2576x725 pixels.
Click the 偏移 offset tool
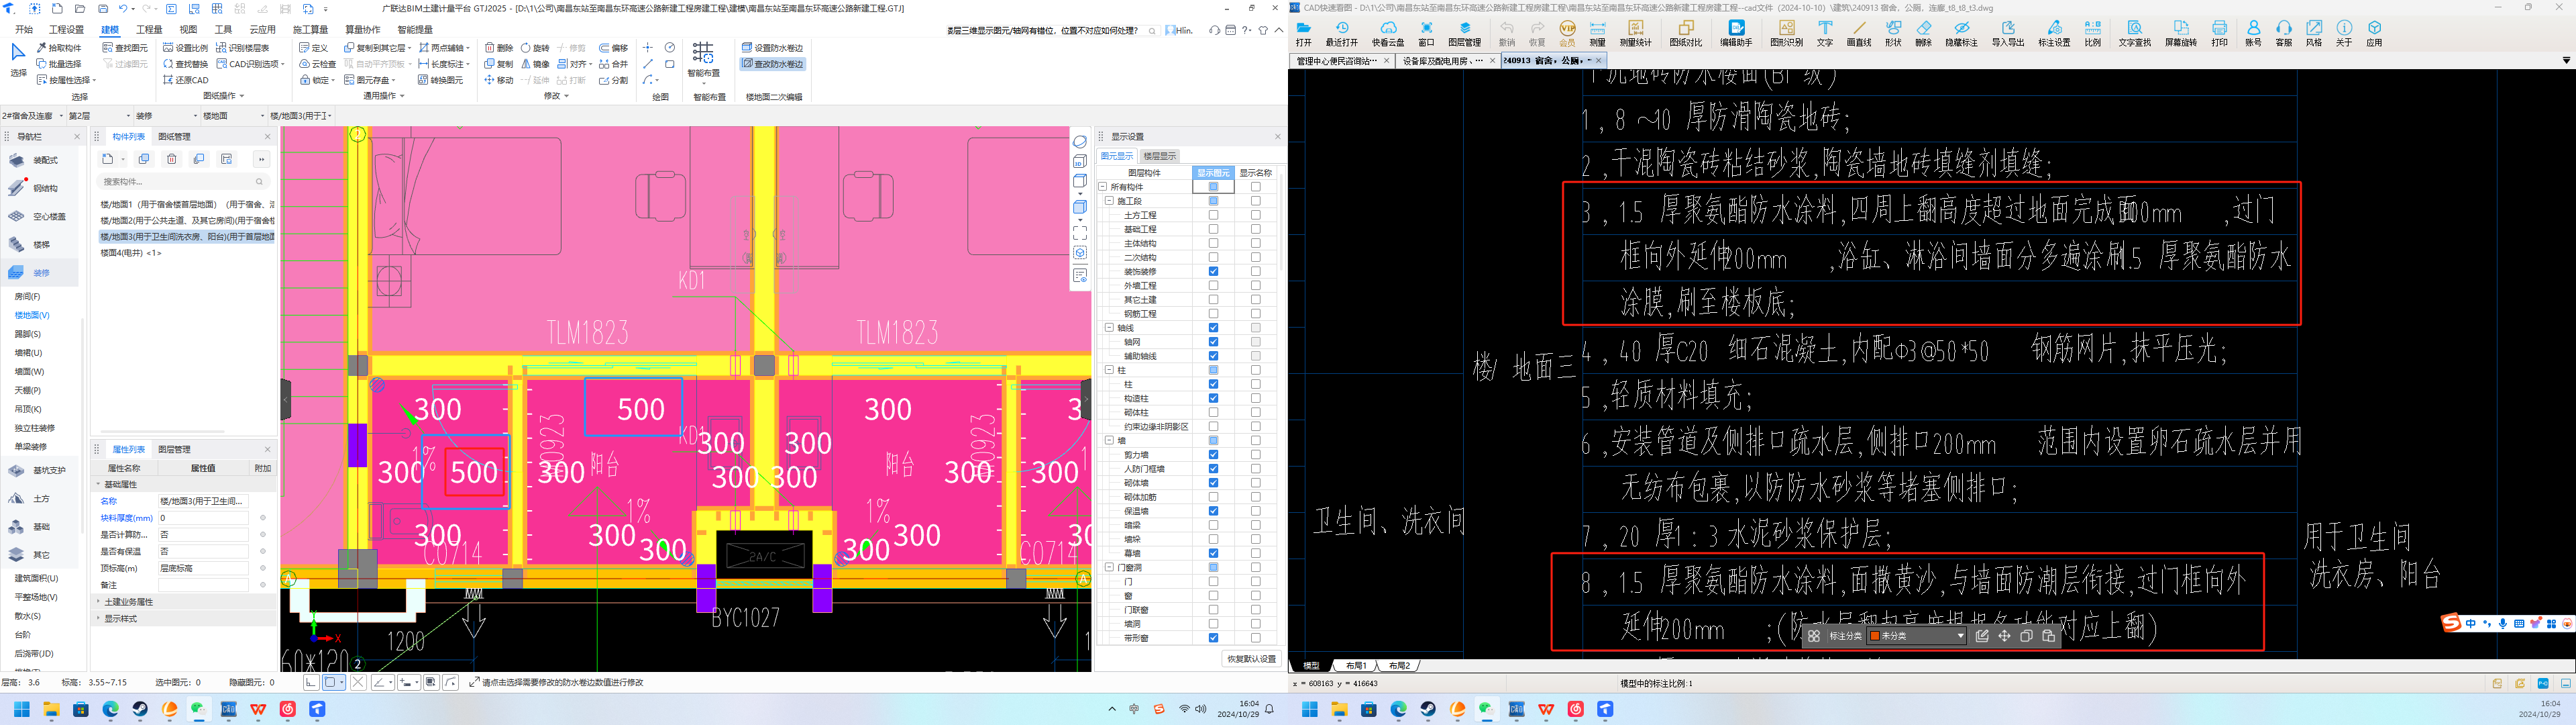614,48
